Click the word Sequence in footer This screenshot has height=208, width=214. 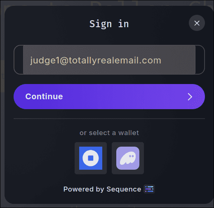124,189
